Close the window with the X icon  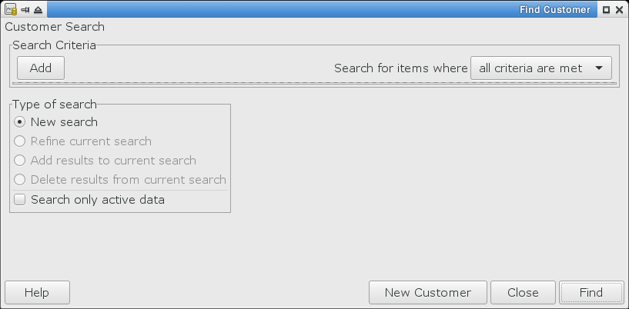619,9
